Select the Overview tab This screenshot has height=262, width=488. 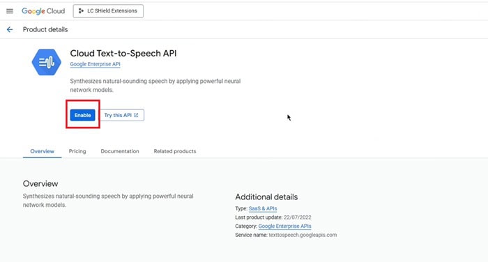point(42,151)
